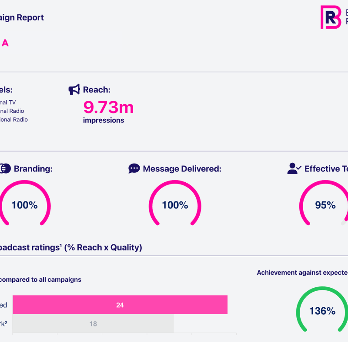
Task: Click the 9.73m reach figure
Action: (x=108, y=107)
